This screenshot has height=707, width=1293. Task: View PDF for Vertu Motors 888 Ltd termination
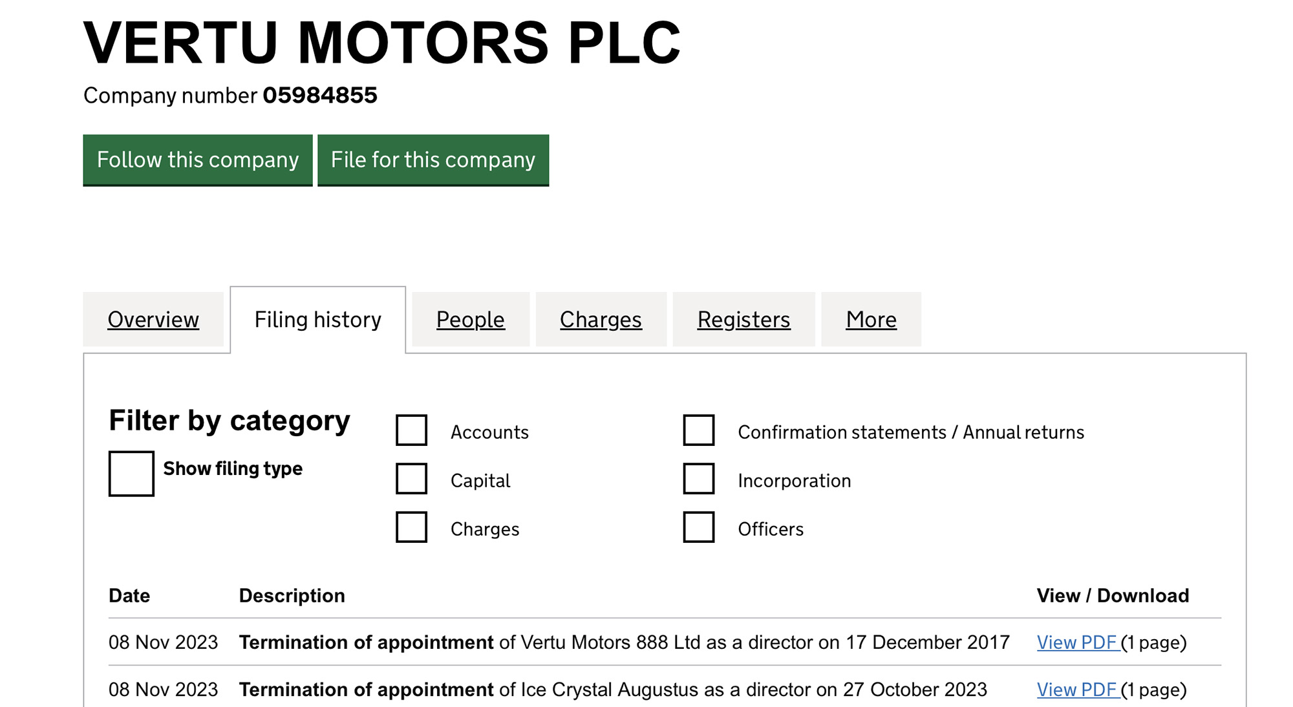(x=1077, y=642)
